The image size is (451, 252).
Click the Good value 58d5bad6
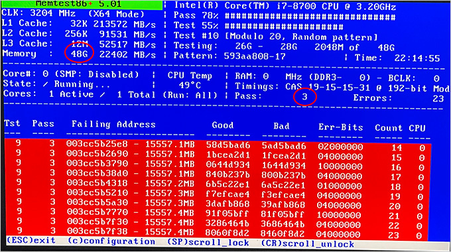click(x=227, y=145)
